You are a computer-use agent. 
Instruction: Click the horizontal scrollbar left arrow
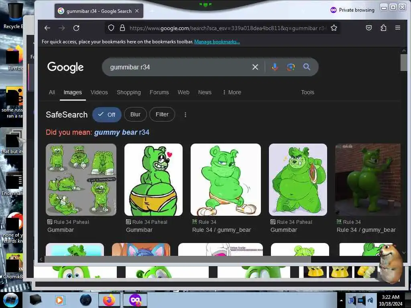(41, 259)
